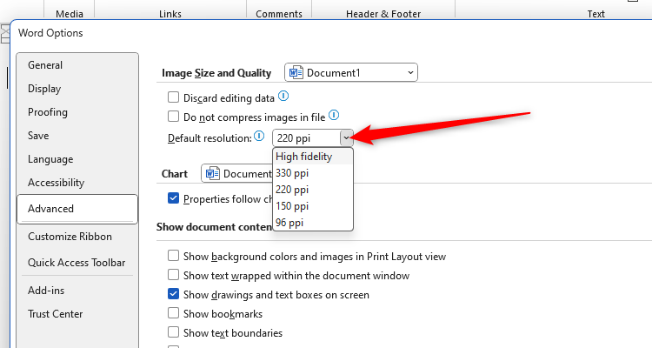Click info icon beside Do not compress images

(x=333, y=115)
